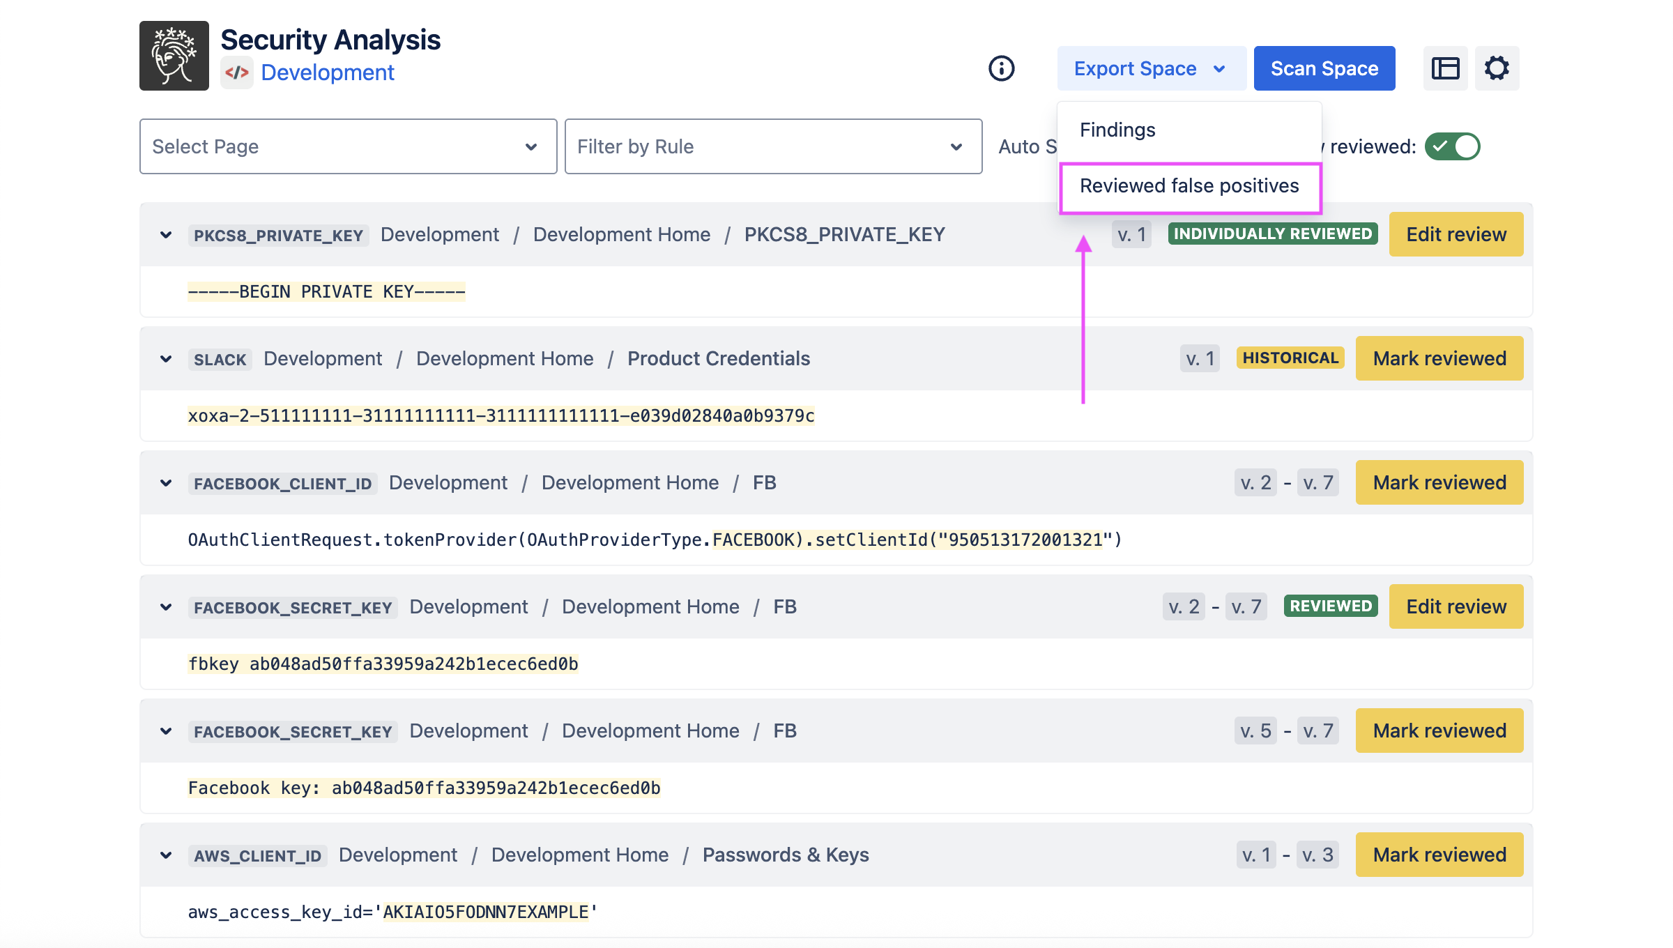Click the Development space code icon

click(237, 72)
